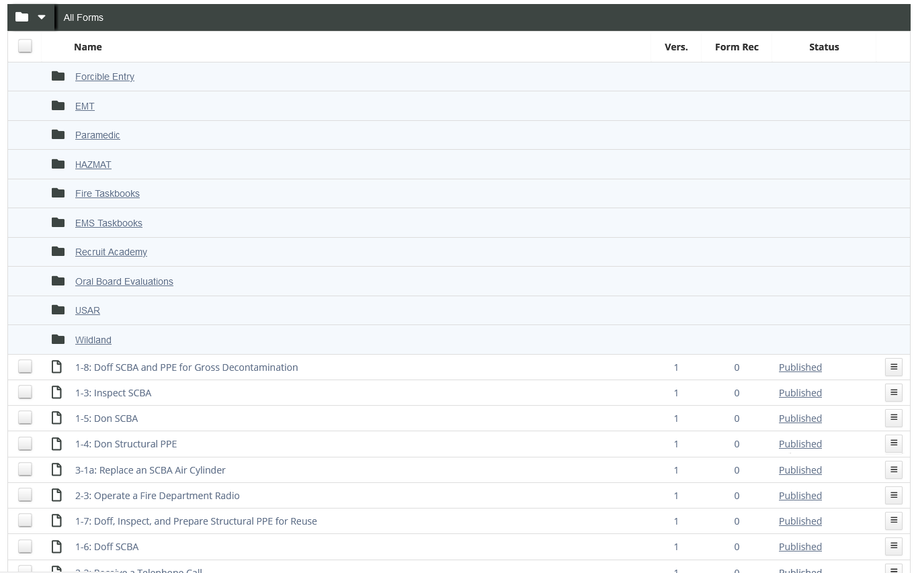Check the box for 1-6: Doff SCBA
Image resolution: width=914 pixels, height=573 pixels.
25,545
